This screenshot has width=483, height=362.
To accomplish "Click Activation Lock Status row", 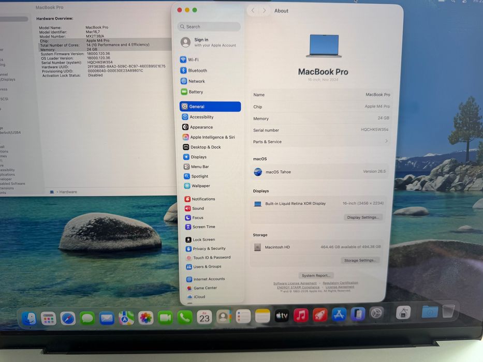I will tap(72, 76).
